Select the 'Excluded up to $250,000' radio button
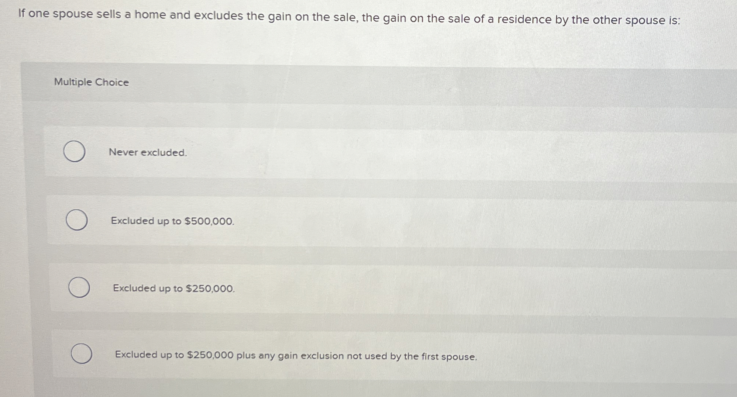 tap(79, 288)
